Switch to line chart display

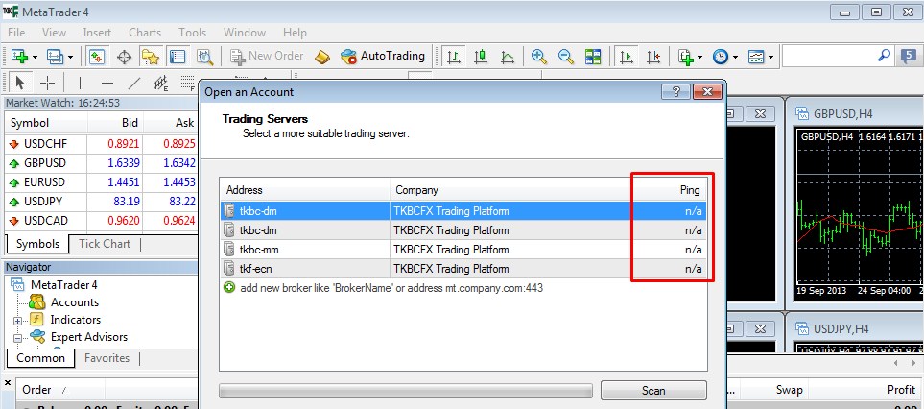(x=508, y=57)
